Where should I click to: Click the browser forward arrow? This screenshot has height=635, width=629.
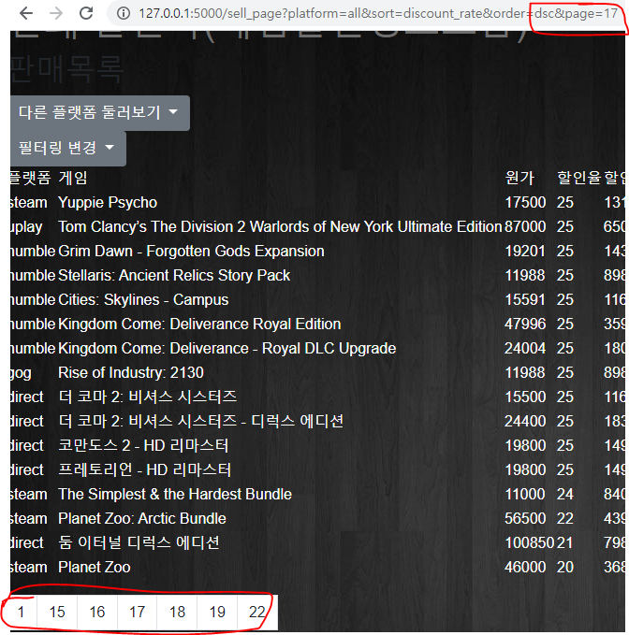[x=56, y=13]
